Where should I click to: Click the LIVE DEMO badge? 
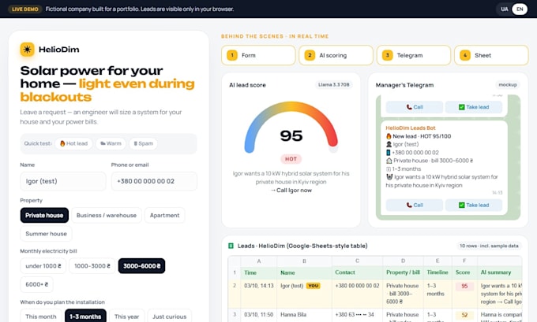coord(25,9)
